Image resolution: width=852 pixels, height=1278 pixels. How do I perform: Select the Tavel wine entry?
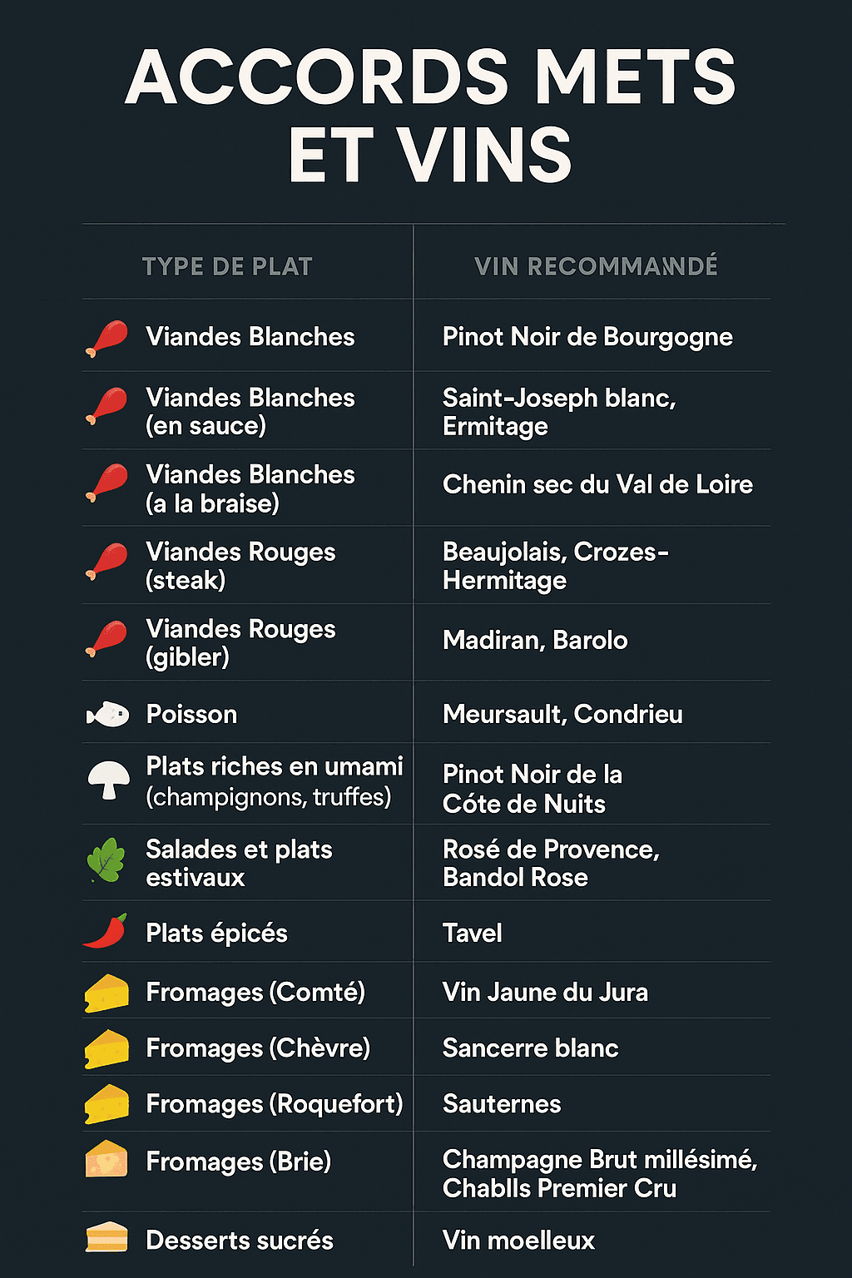(472, 933)
